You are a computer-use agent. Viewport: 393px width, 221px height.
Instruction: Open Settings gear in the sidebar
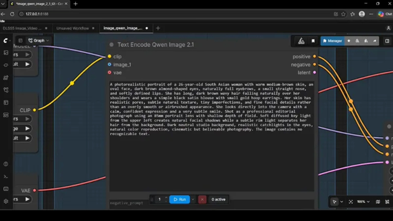click(6, 201)
